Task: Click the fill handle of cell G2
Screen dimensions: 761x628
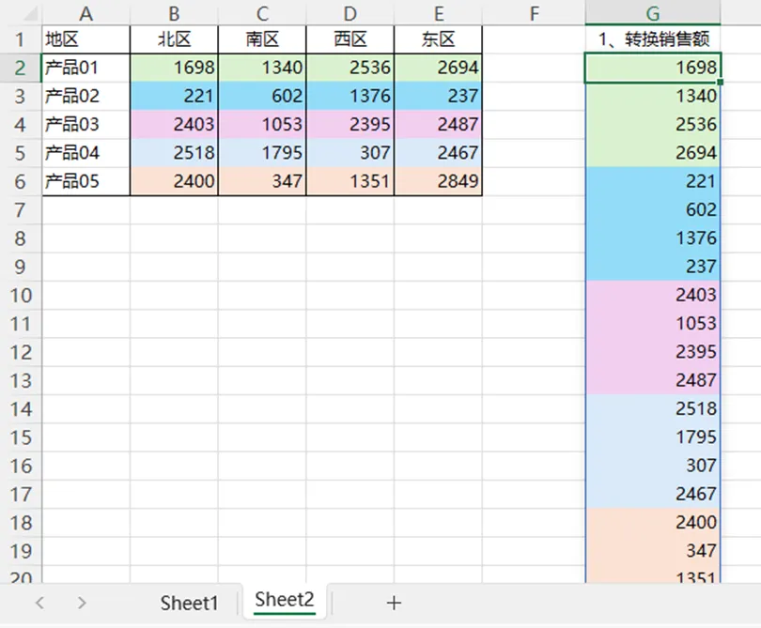Action: (x=721, y=82)
